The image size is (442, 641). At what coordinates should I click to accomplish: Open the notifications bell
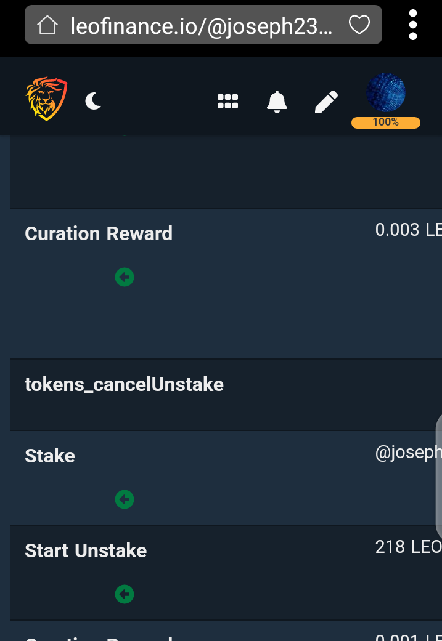coord(277,102)
